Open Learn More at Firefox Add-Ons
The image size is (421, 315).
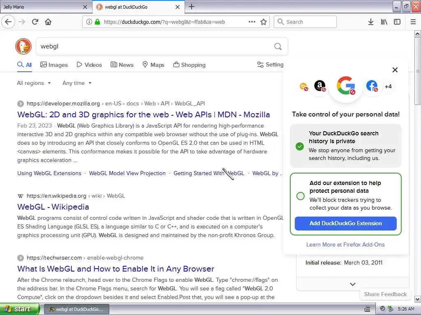tap(345, 244)
